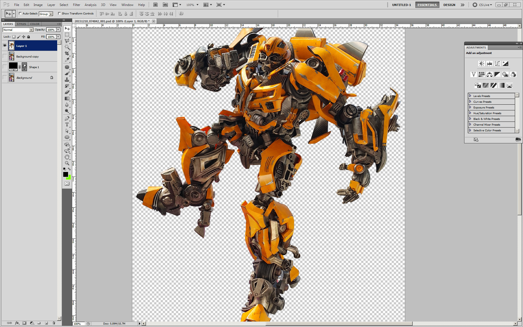Switch to the Color tab

35,24
